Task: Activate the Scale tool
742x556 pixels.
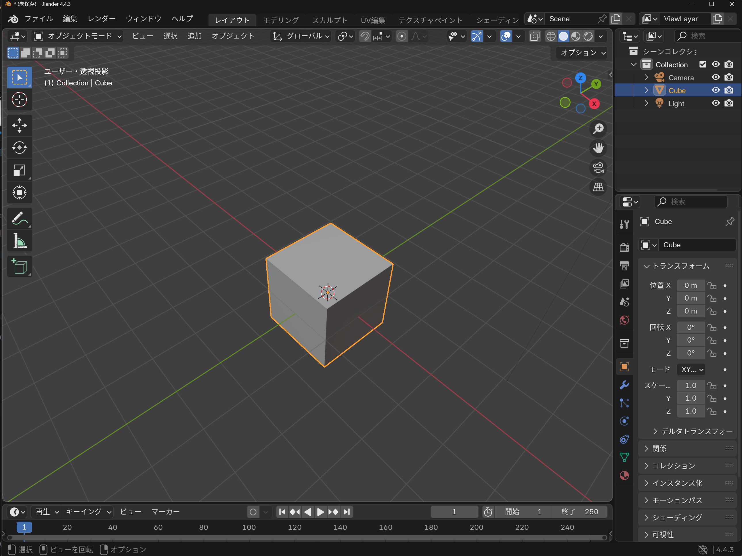Action: 20,170
